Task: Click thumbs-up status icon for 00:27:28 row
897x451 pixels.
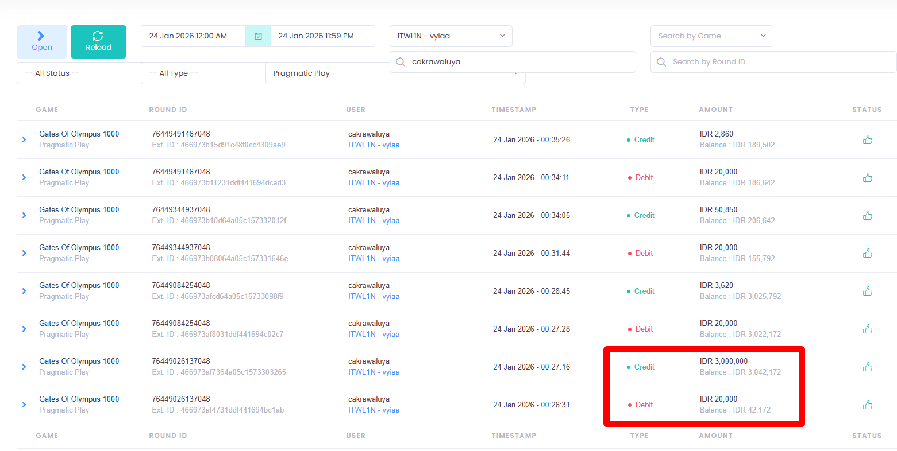Action: click(868, 329)
